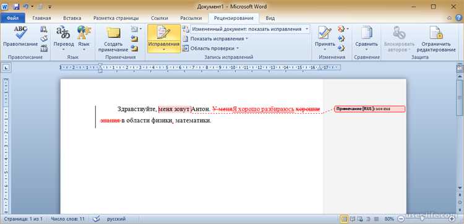Click Создать примечание to add a comment
This screenshot has height=224, width=464.
[113, 39]
